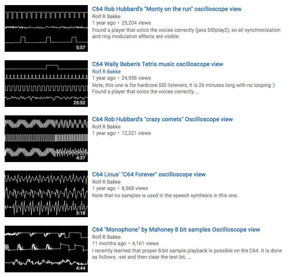The width and height of the screenshot is (289, 277).
Task: Go to Rolf R Bakke under C64 Forever
Action: coord(106,182)
